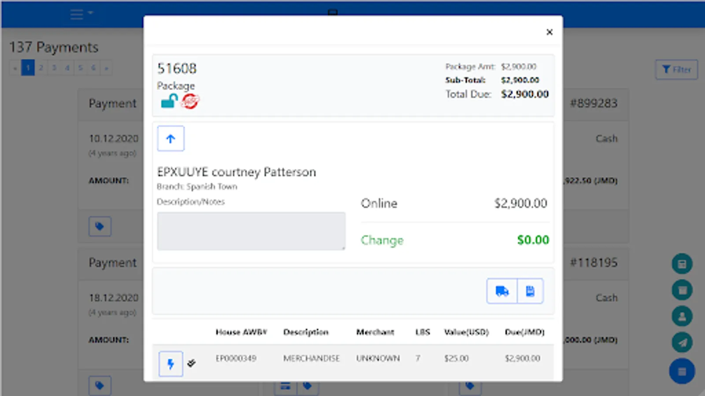Select pagination page 4
This screenshot has height=396, width=705.
point(67,67)
